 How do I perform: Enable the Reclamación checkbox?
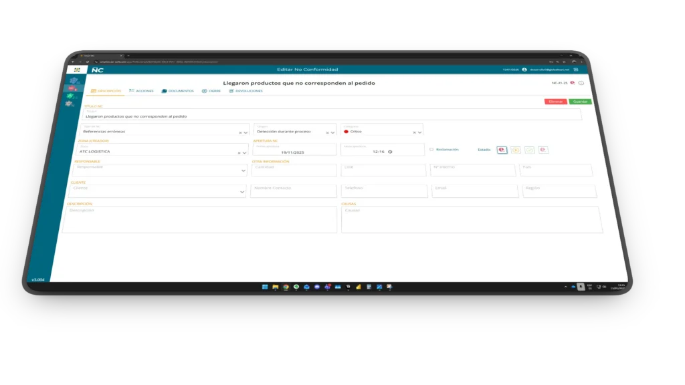click(431, 150)
